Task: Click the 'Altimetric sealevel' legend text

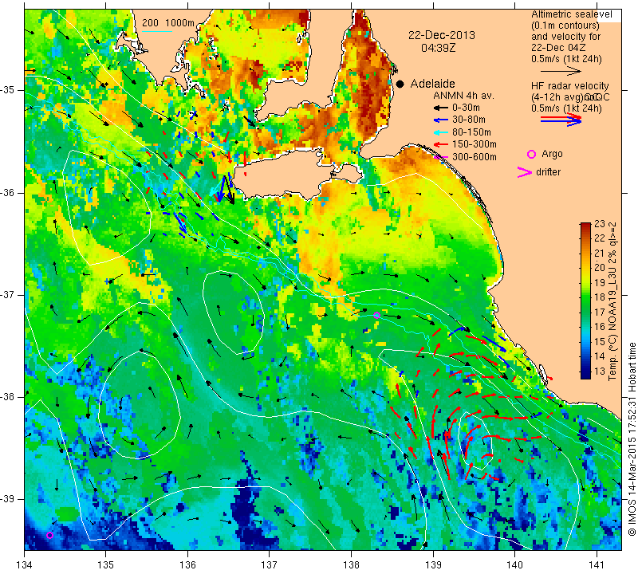Action: coord(571,14)
